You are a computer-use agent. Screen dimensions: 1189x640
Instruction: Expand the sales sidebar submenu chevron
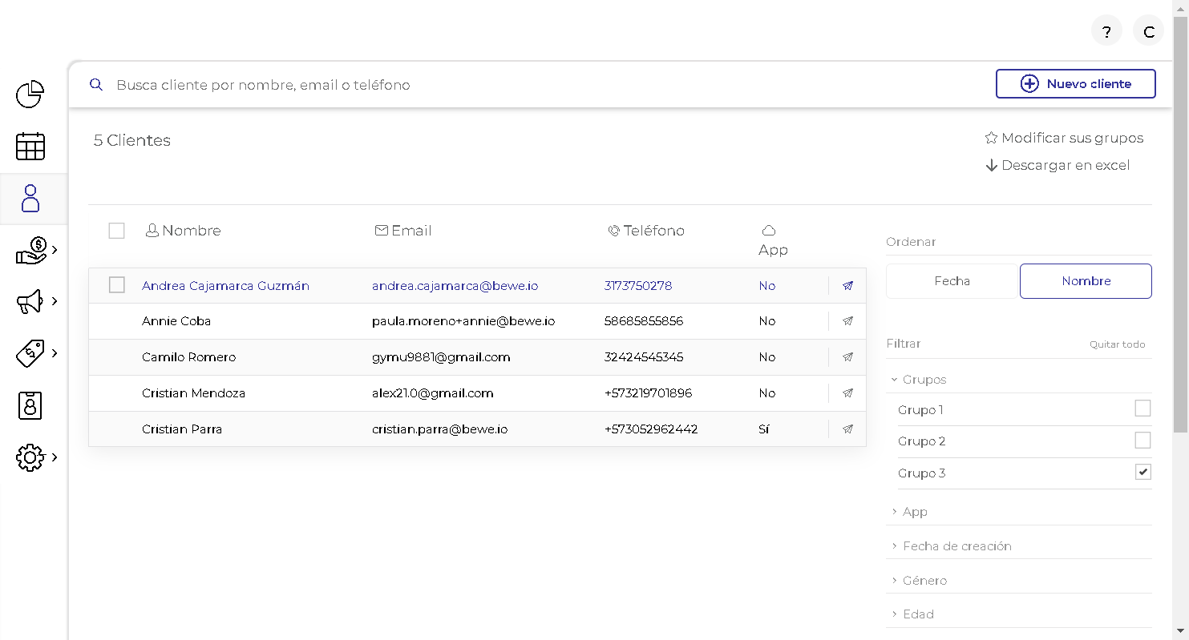click(x=55, y=250)
